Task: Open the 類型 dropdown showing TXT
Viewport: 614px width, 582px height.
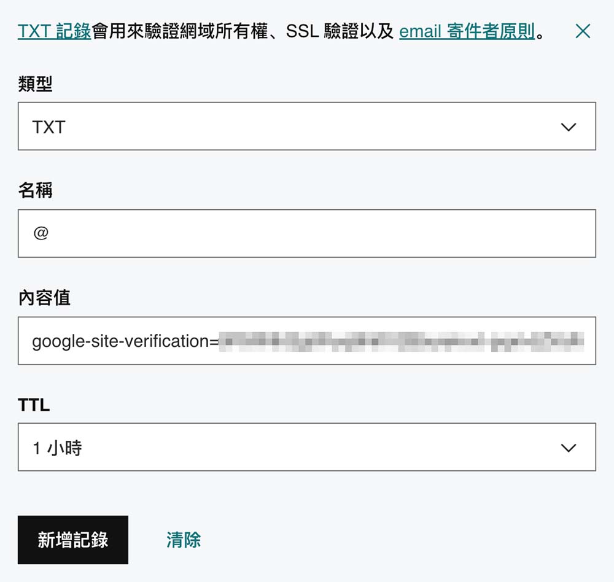Action: [307, 126]
